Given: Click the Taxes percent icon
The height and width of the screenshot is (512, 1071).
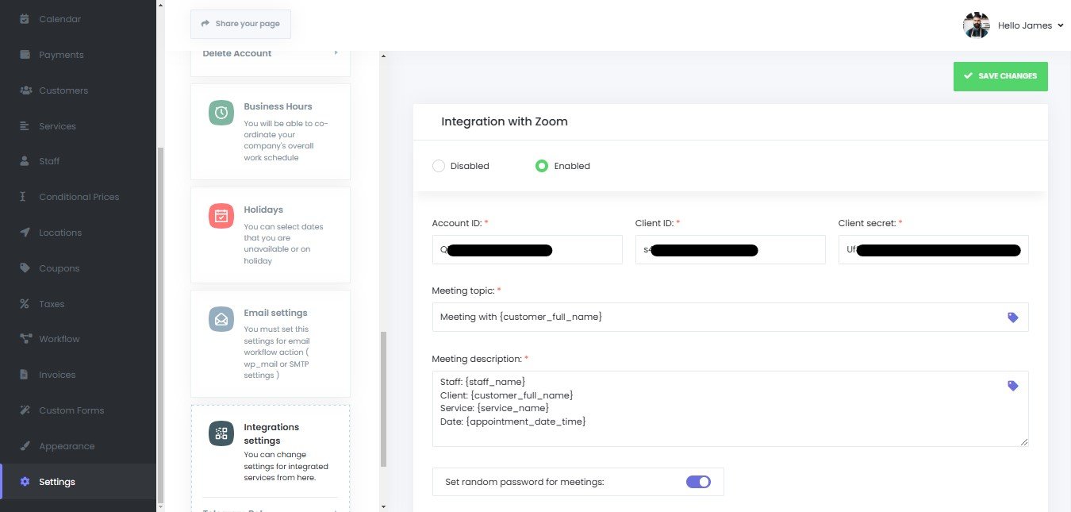Looking at the screenshot, I should point(25,304).
